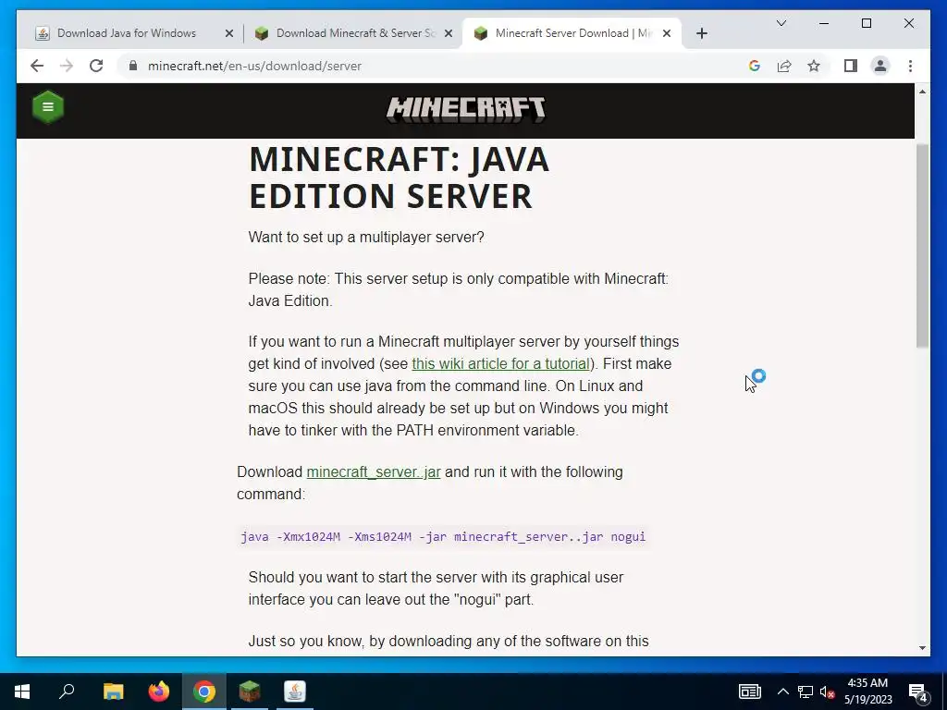Image resolution: width=947 pixels, height=710 pixels.
Task: Open the Windows Start menu
Action: click(x=22, y=692)
